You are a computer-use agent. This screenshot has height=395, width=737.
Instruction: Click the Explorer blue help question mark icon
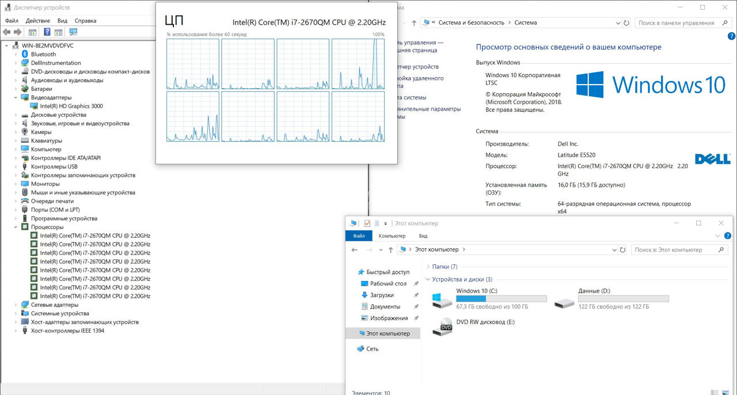tap(728, 236)
